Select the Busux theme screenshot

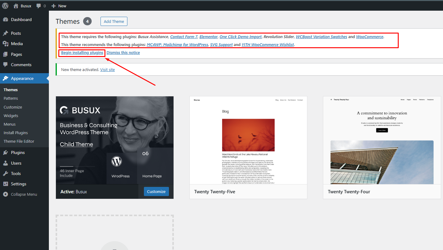tap(115, 140)
